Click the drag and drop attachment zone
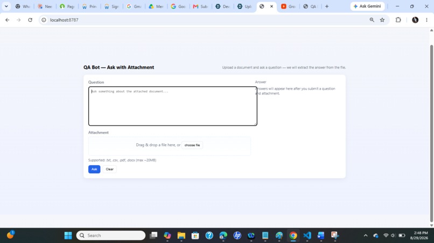Image resolution: width=434 pixels, height=243 pixels. click(x=170, y=146)
